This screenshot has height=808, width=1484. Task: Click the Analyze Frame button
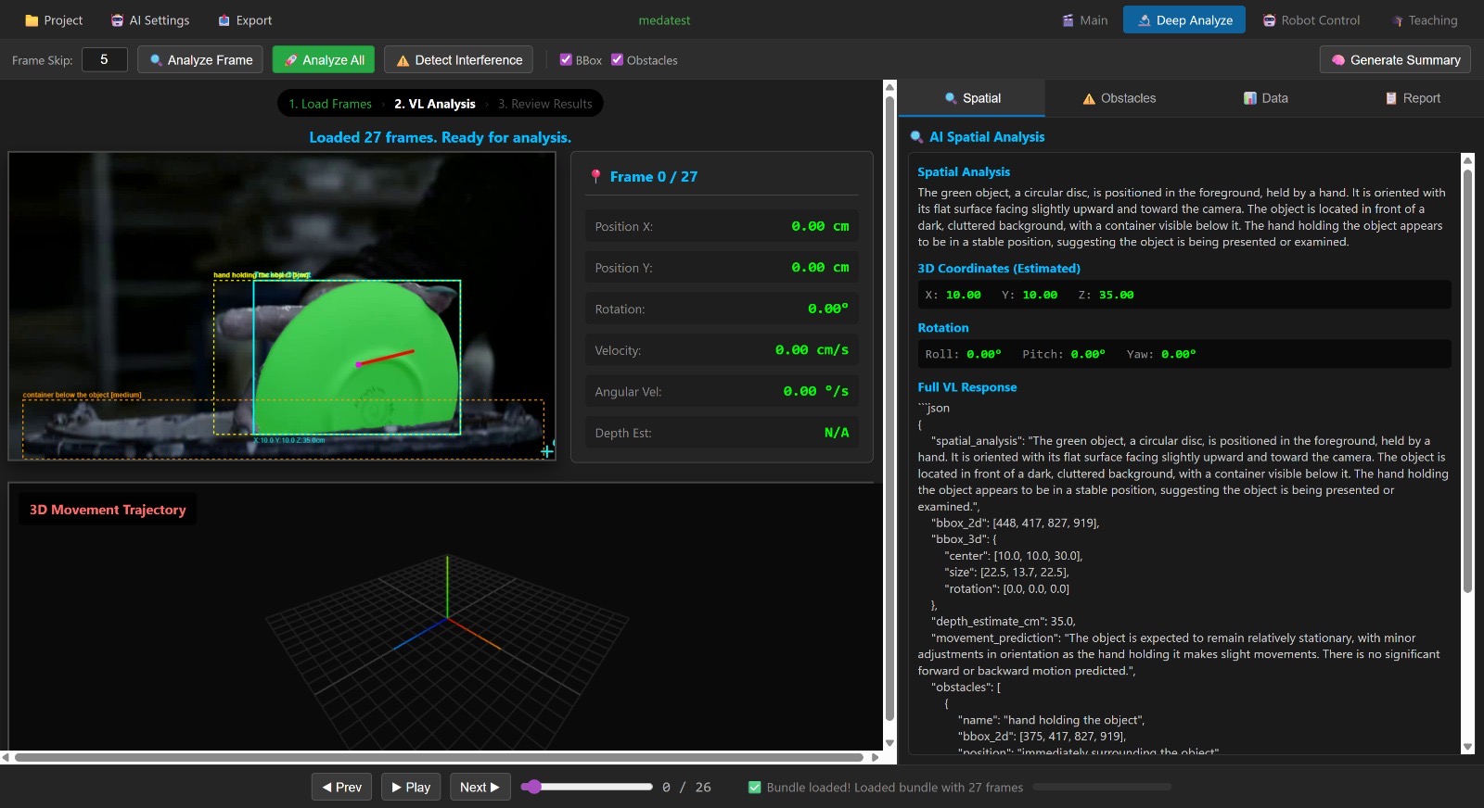[200, 59]
